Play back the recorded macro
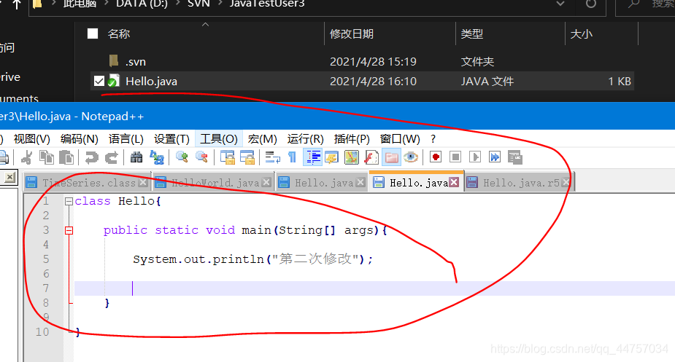 point(475,157)
